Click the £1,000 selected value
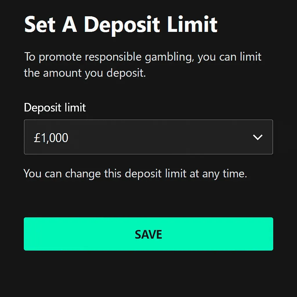297x297 pixels. pos(51,138)
